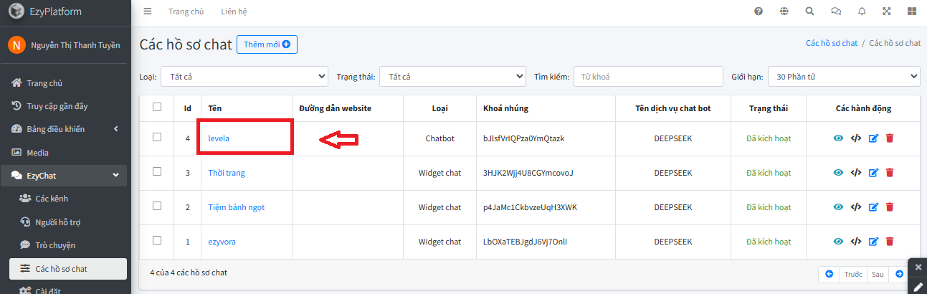Image resolution: width=927 pixels, height=294 pixels.
Task: Toggle the select-all checkbox in the table header
Action: [157, 107]
